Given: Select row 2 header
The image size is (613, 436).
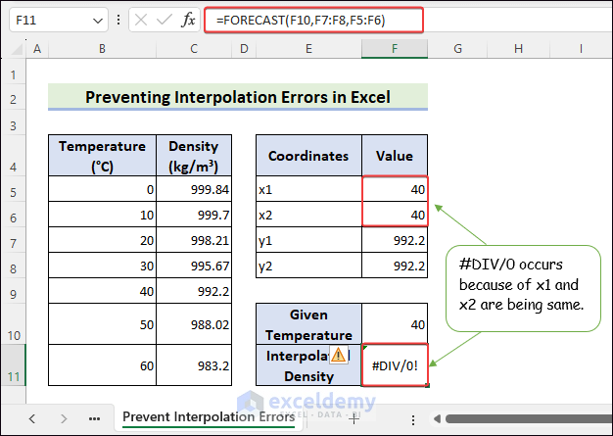Looking at the screenshot, I should 14,99.
